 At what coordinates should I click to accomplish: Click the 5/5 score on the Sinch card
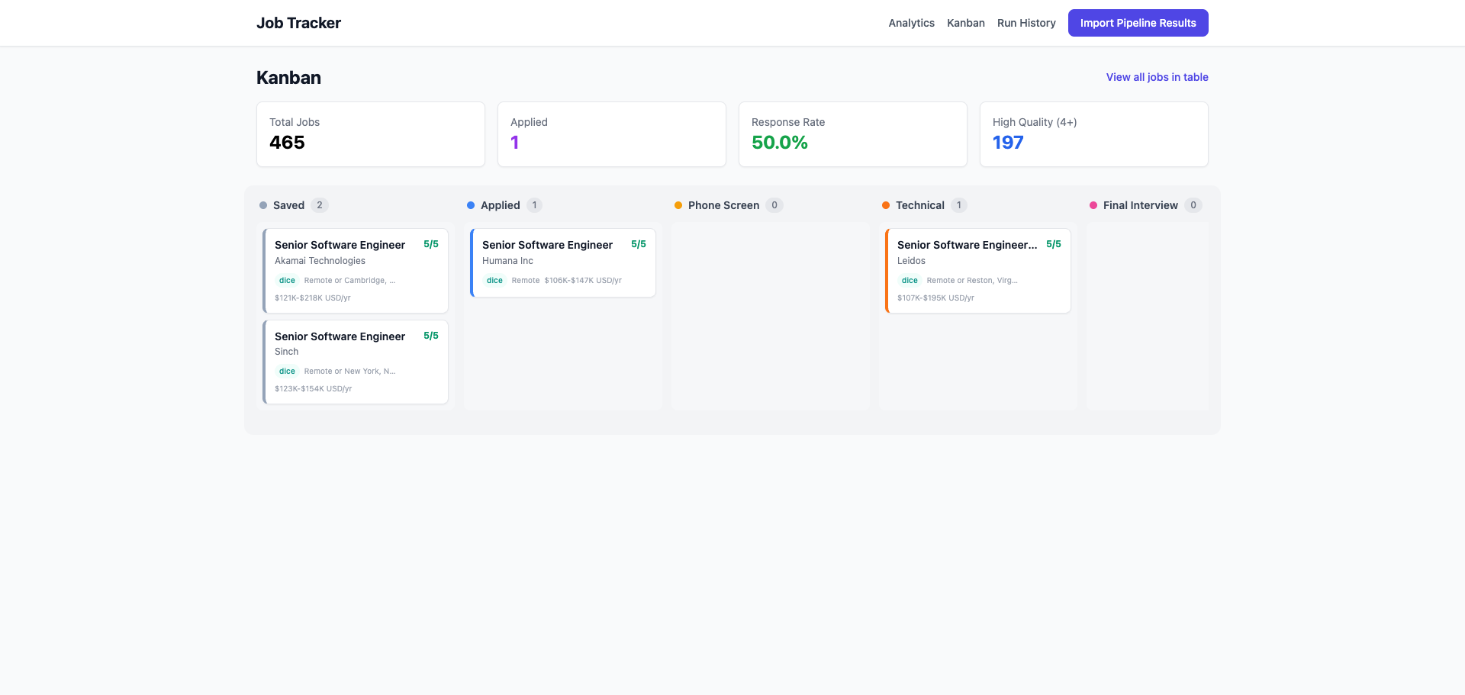click(x=431, y=336)
